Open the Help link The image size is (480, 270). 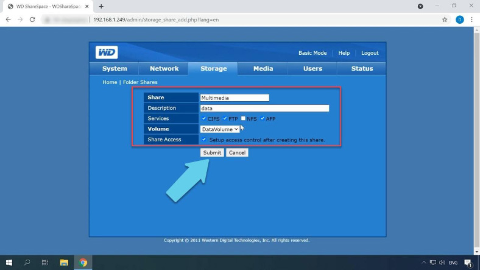pos(344,53)
